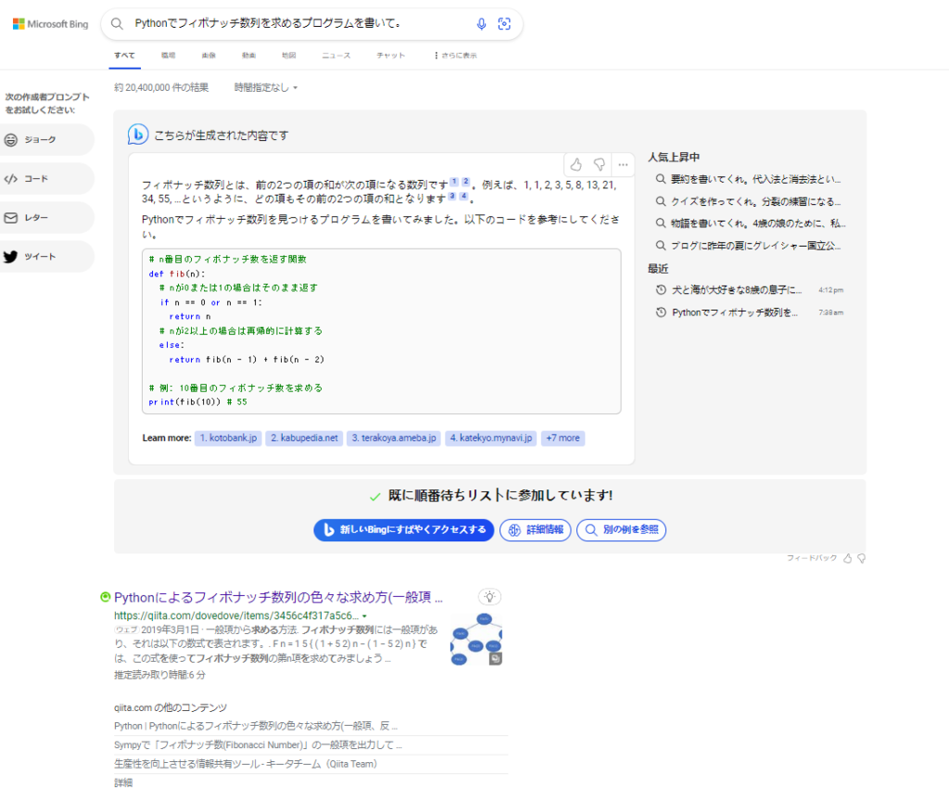Select the レター prompt suggestion
The width and height of the screenshot is (949, 801).
point(46,217)
